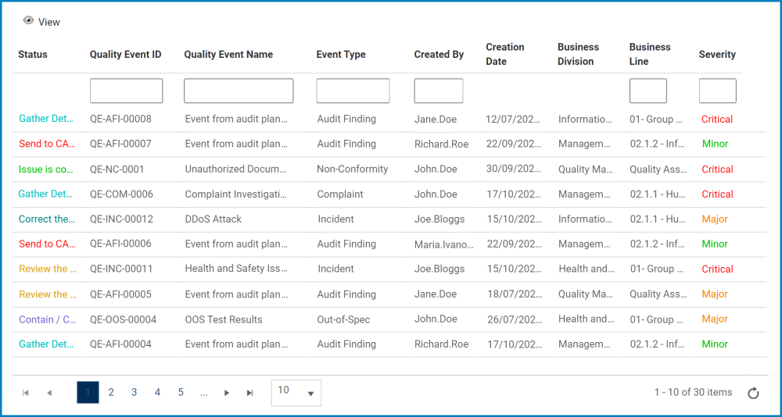
Task: Focus the Event Type filter box
Action: 353,91
